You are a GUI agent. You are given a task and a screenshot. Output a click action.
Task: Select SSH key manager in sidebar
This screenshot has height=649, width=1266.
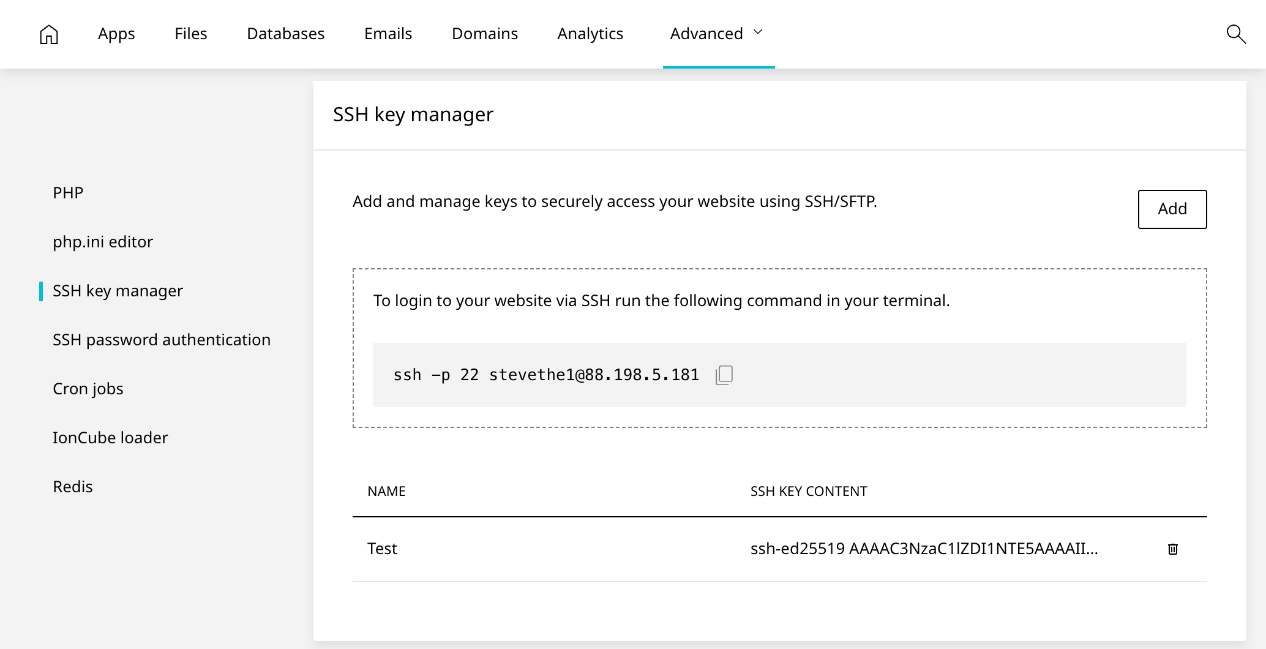[118, 291]
